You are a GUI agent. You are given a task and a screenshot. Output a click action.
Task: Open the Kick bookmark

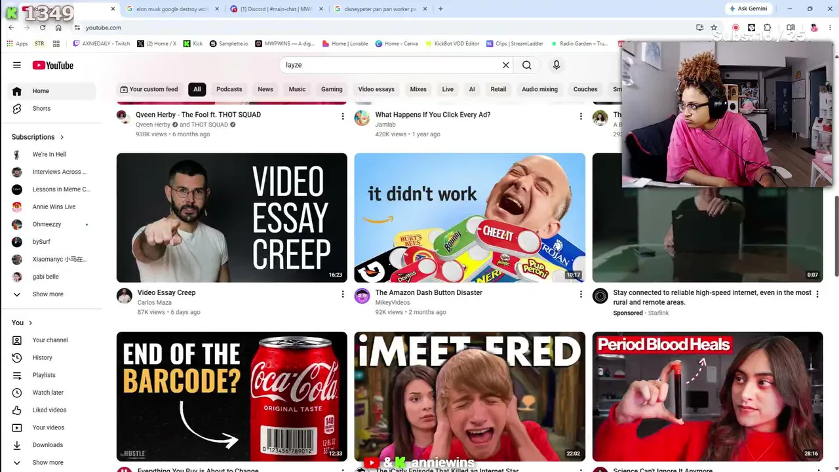193,44
